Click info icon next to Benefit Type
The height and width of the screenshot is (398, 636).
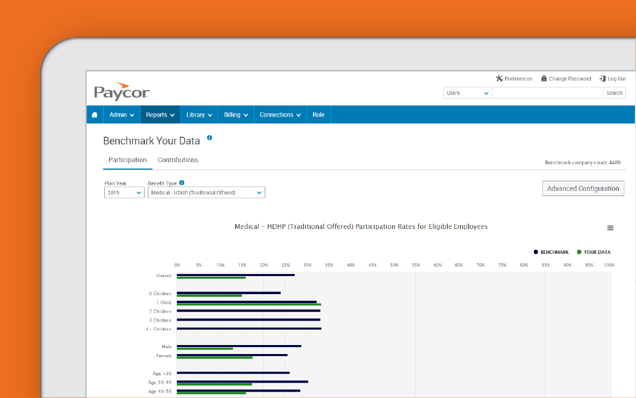tap(182, 183)
